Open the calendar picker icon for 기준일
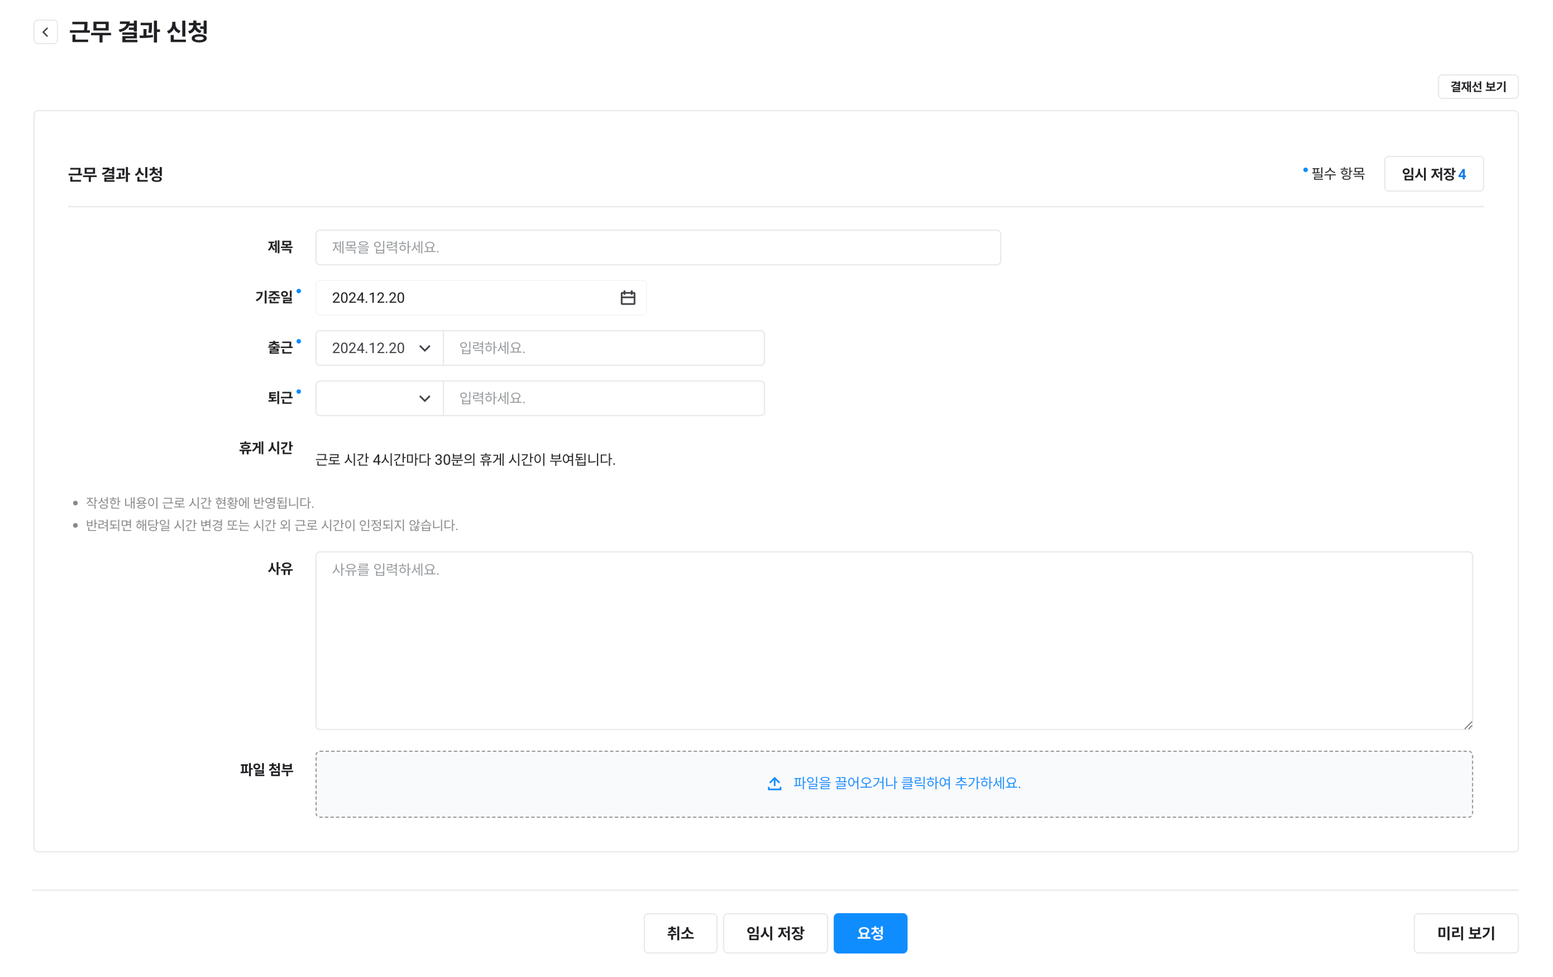 [x=628, y=298]
